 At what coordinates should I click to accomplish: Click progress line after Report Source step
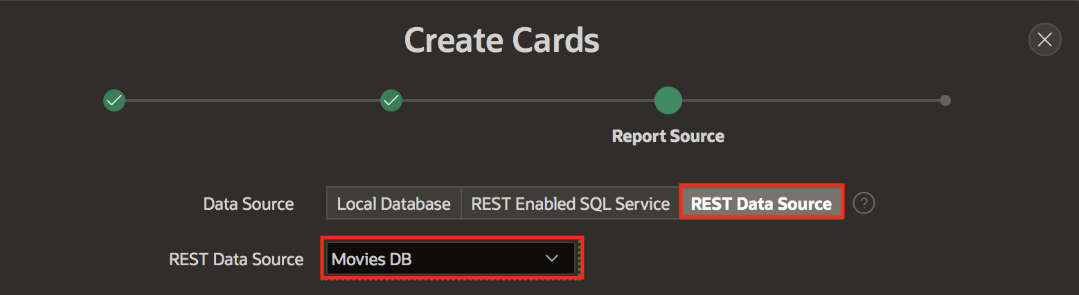[x=810, y=100]
